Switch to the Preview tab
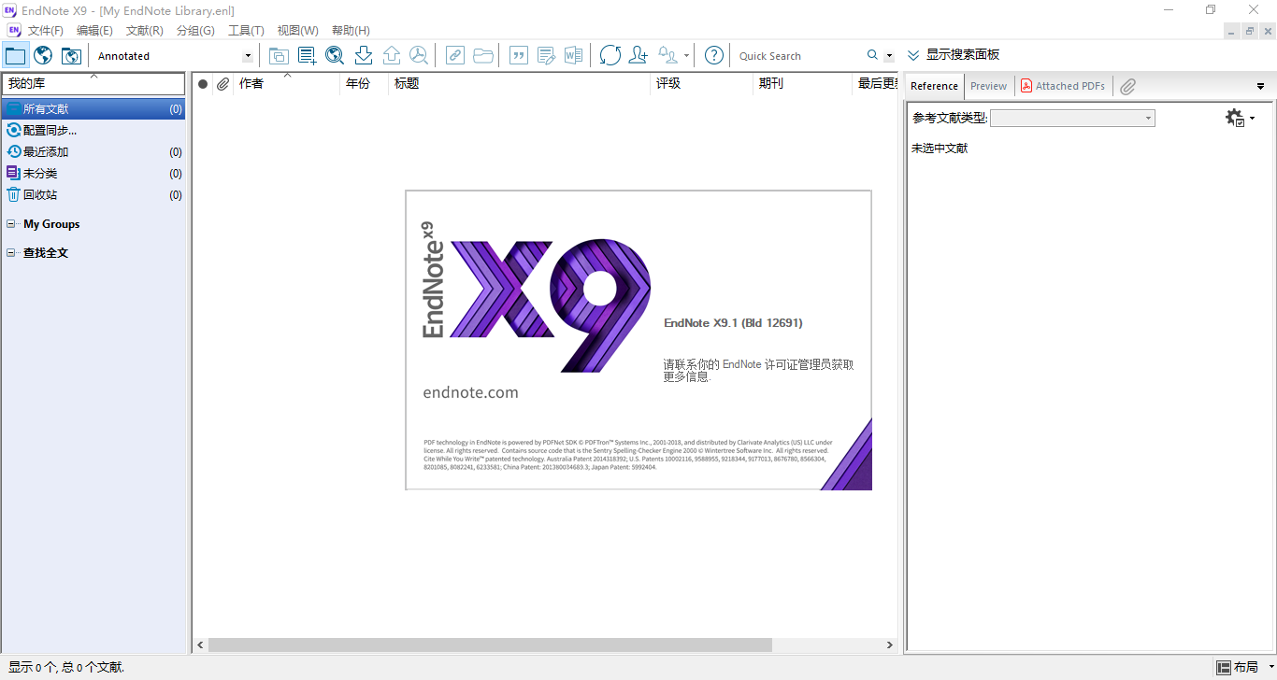The height and width of the screenshot is (680, 1277). point(988,85)
